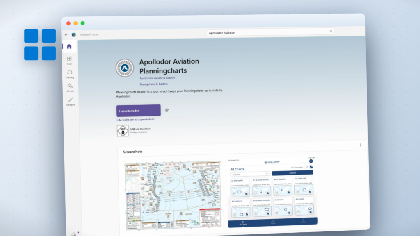Click the Apollodor app logo
Viewport: 420px width, 236px height.
125,68
